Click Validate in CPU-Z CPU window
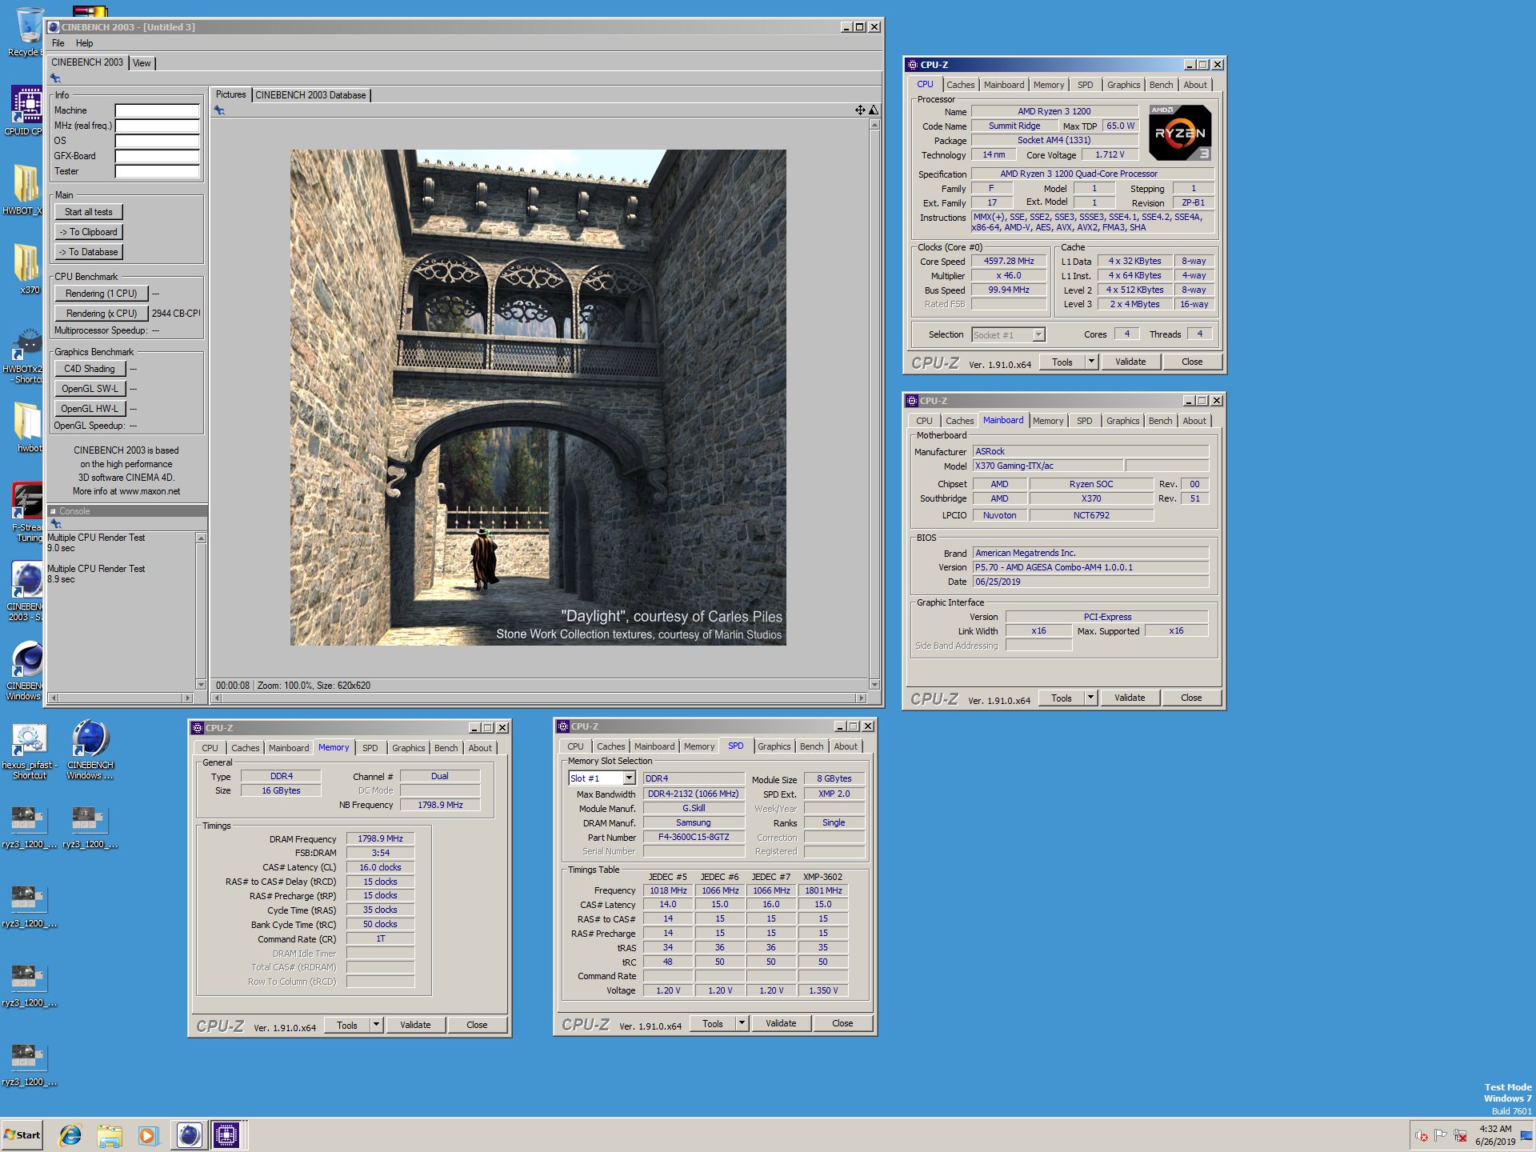The width and height of the screenshot is (1536, 1152). pyautogui.click(x=1130, y=362)
